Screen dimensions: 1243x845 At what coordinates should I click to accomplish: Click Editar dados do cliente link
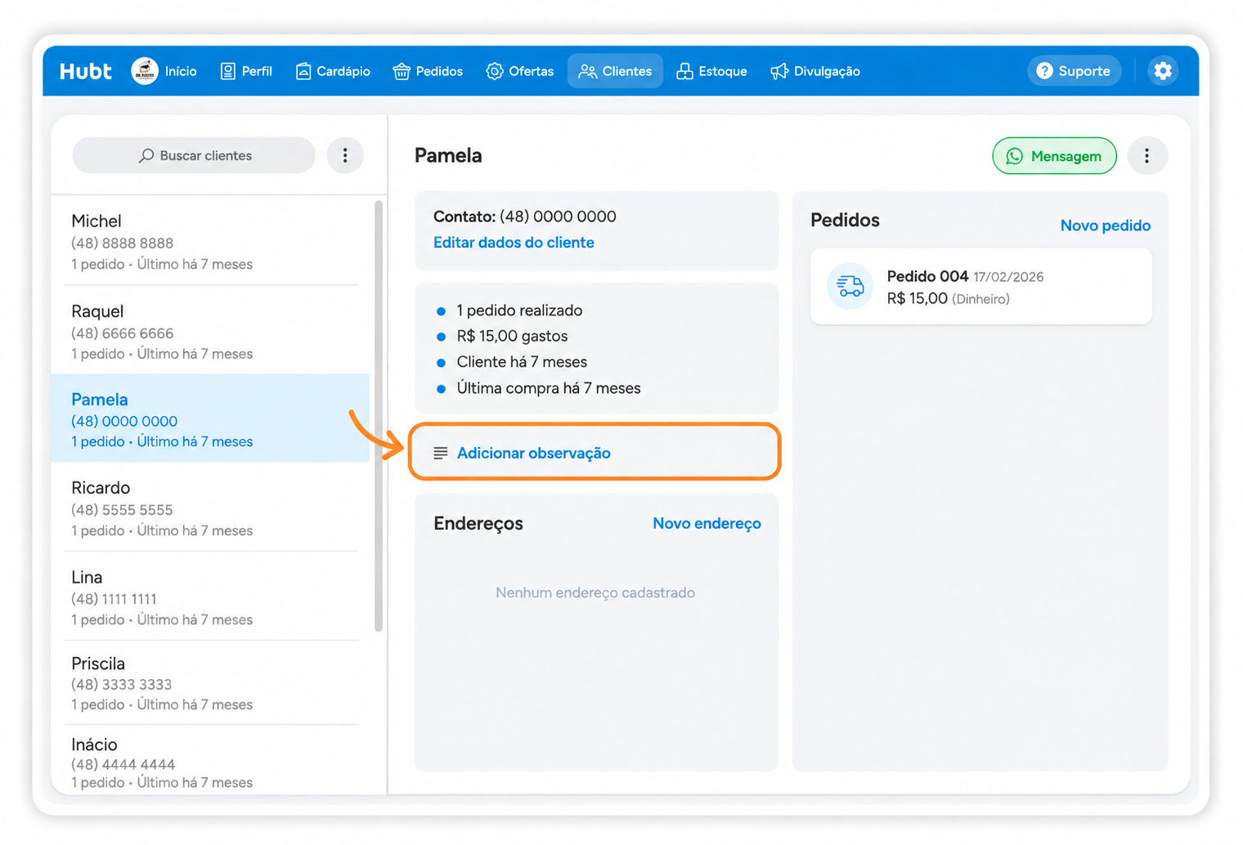514,243
